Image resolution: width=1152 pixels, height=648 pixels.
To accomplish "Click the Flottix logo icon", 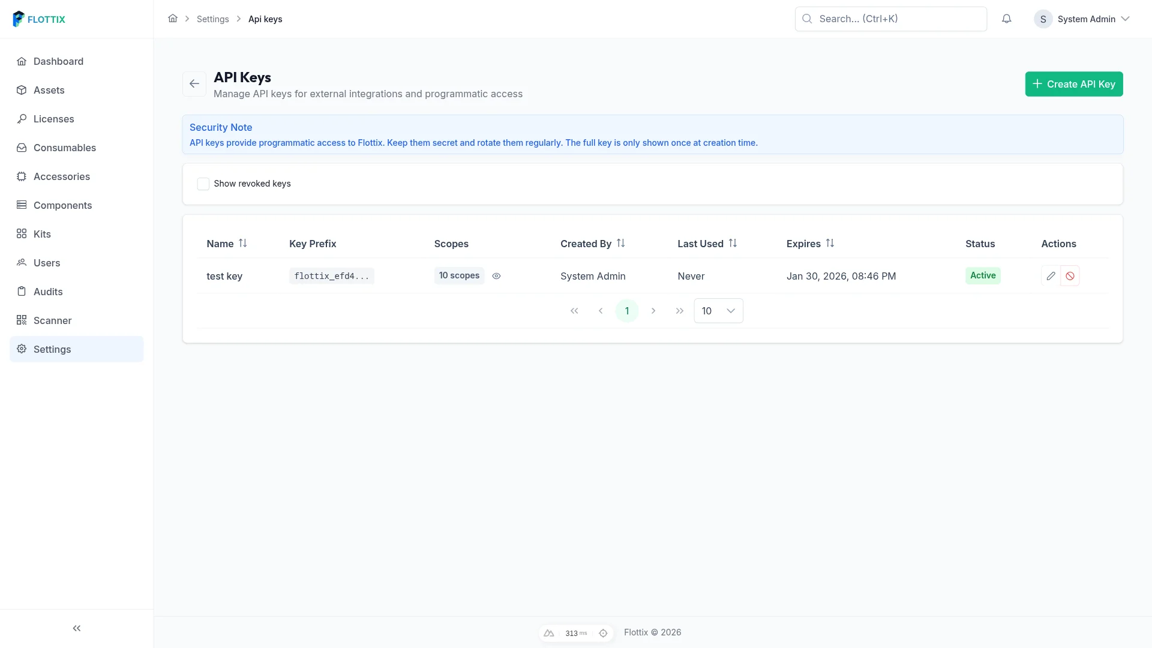I will pos(19,19).
